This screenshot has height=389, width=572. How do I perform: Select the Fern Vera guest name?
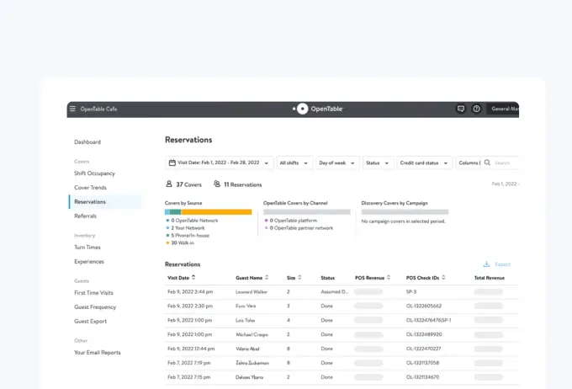point(246,306)
